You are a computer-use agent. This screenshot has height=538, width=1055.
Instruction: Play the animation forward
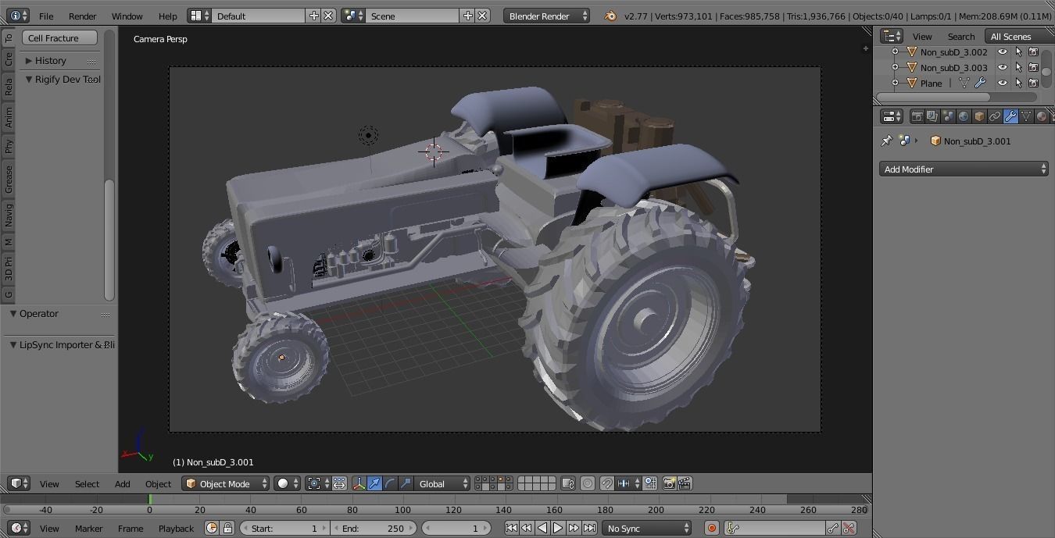558,529
